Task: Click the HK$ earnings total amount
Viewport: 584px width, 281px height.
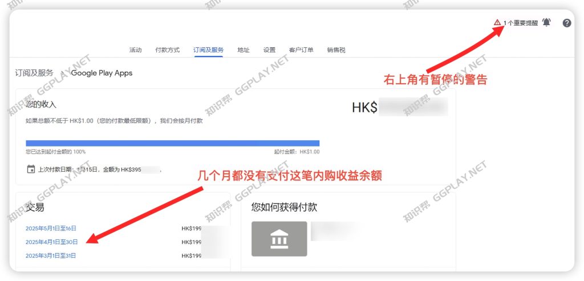Action: click(400, 108)
